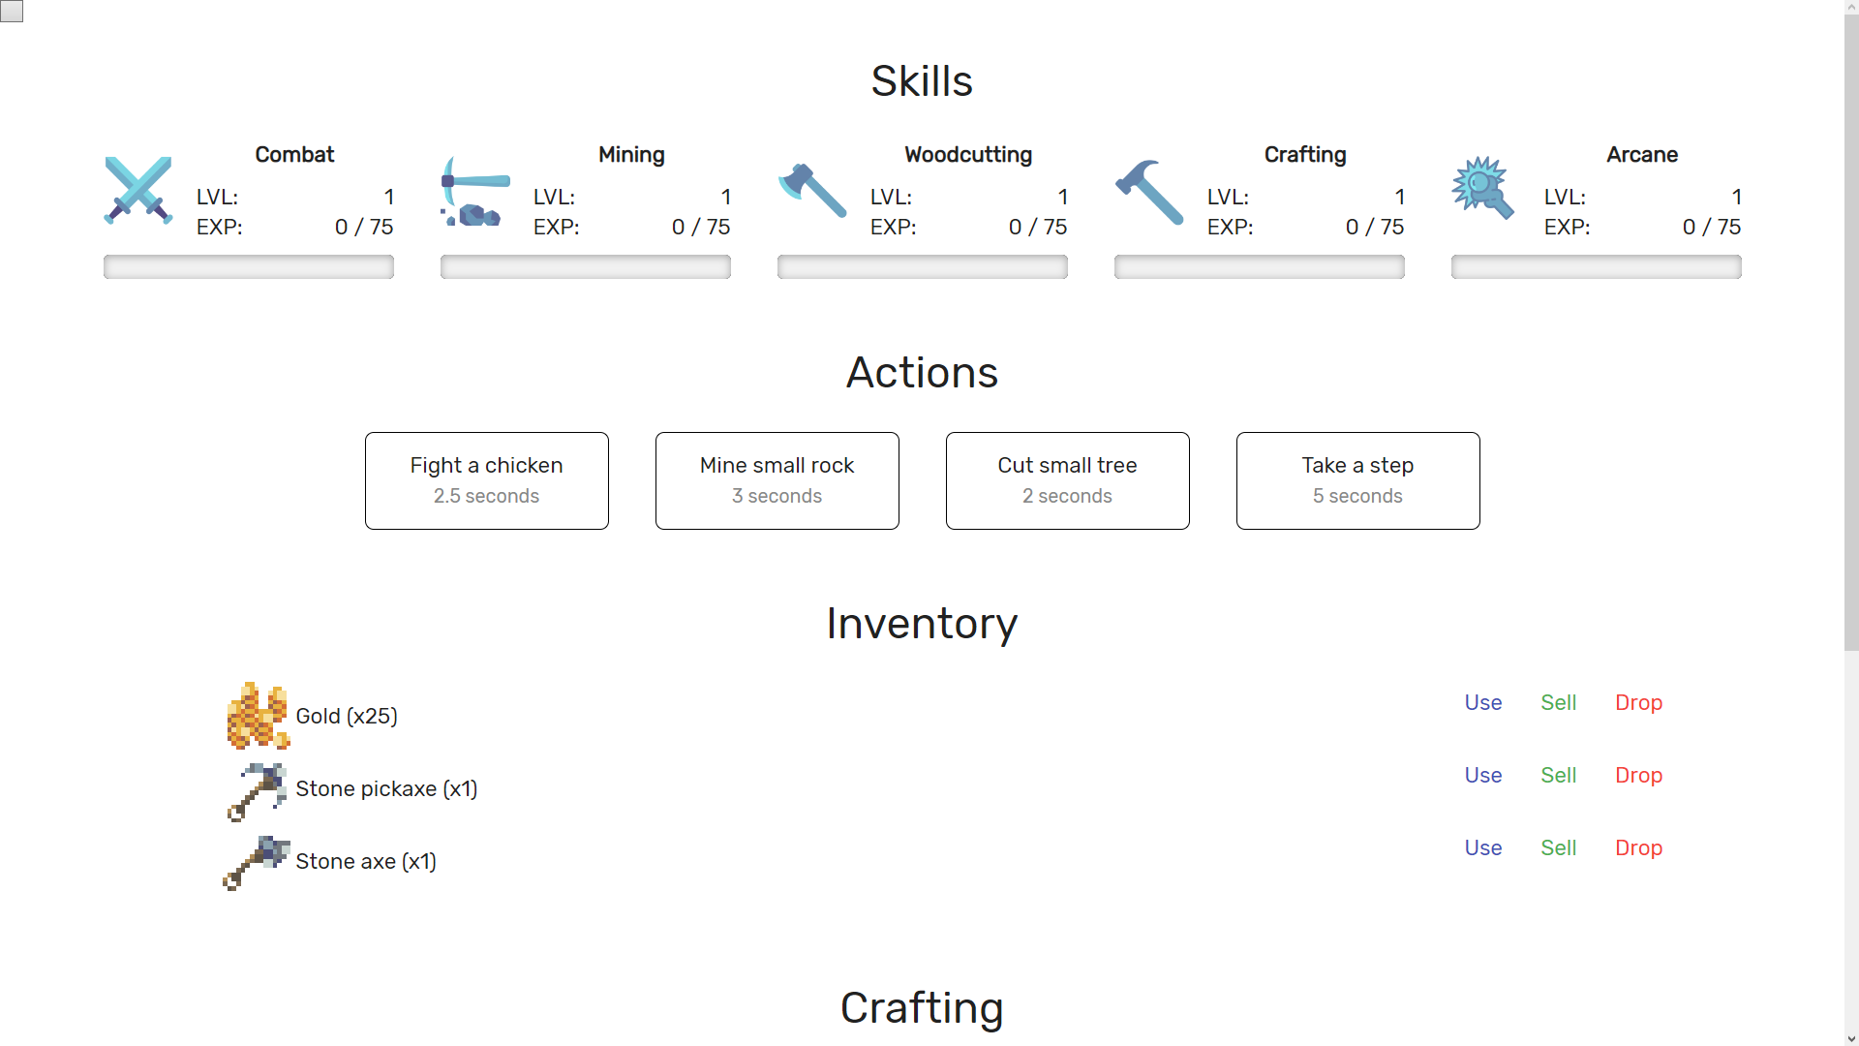
Task: Start the Fight a chicken action
Action: 486,480
